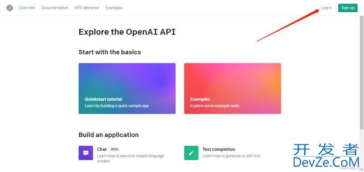Screen dimensions: 364x172
Task: Open the Examples navigation tab
Action: click(x=114, y=8)
